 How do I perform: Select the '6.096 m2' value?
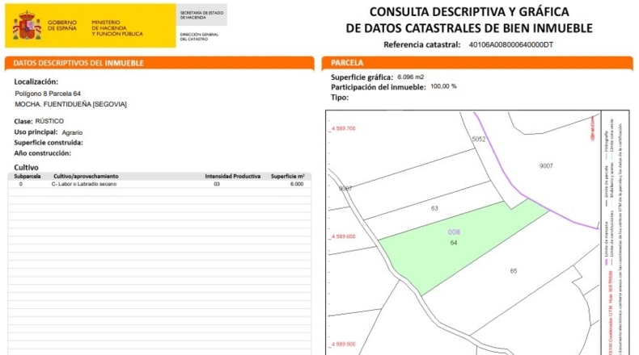pyautogui.click(x=411, y=77)
